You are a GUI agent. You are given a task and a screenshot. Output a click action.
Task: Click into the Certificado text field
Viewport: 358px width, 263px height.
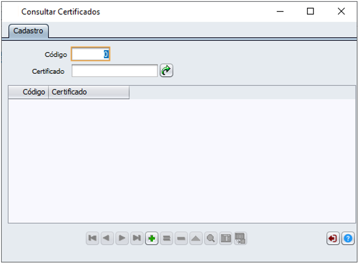[114, 70]
